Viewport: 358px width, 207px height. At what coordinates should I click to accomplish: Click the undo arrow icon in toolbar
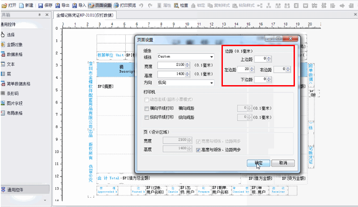point(141,5)
